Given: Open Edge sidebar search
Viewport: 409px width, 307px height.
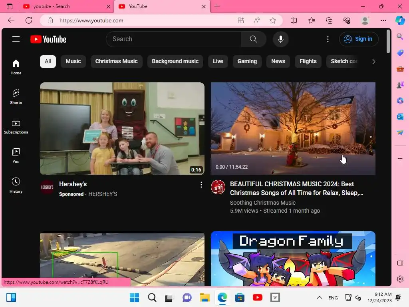Looking at the screenshot, I should click(x=400, y=36).
